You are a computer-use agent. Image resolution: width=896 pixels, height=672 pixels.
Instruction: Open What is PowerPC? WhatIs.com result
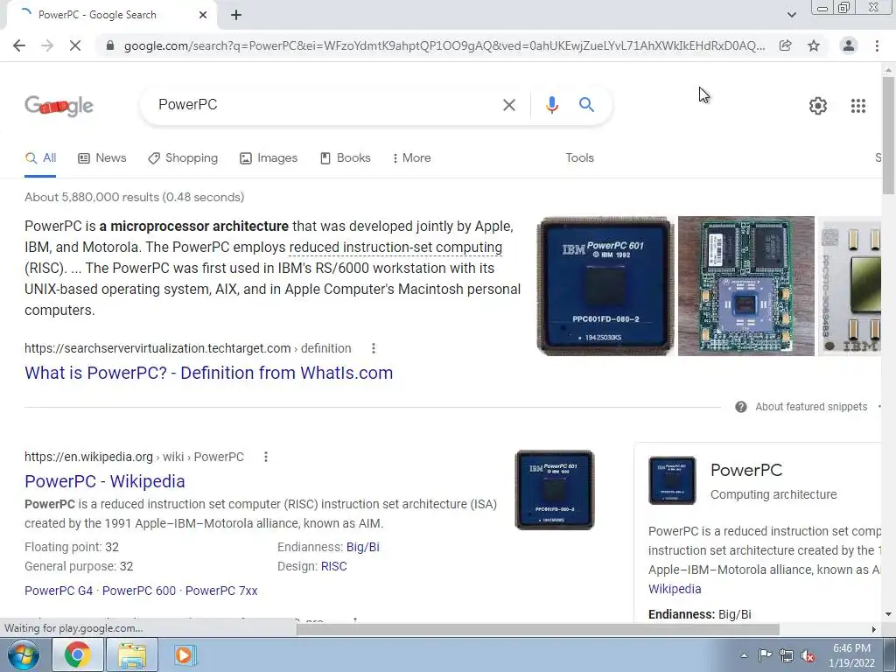click(x=208, y=373)
